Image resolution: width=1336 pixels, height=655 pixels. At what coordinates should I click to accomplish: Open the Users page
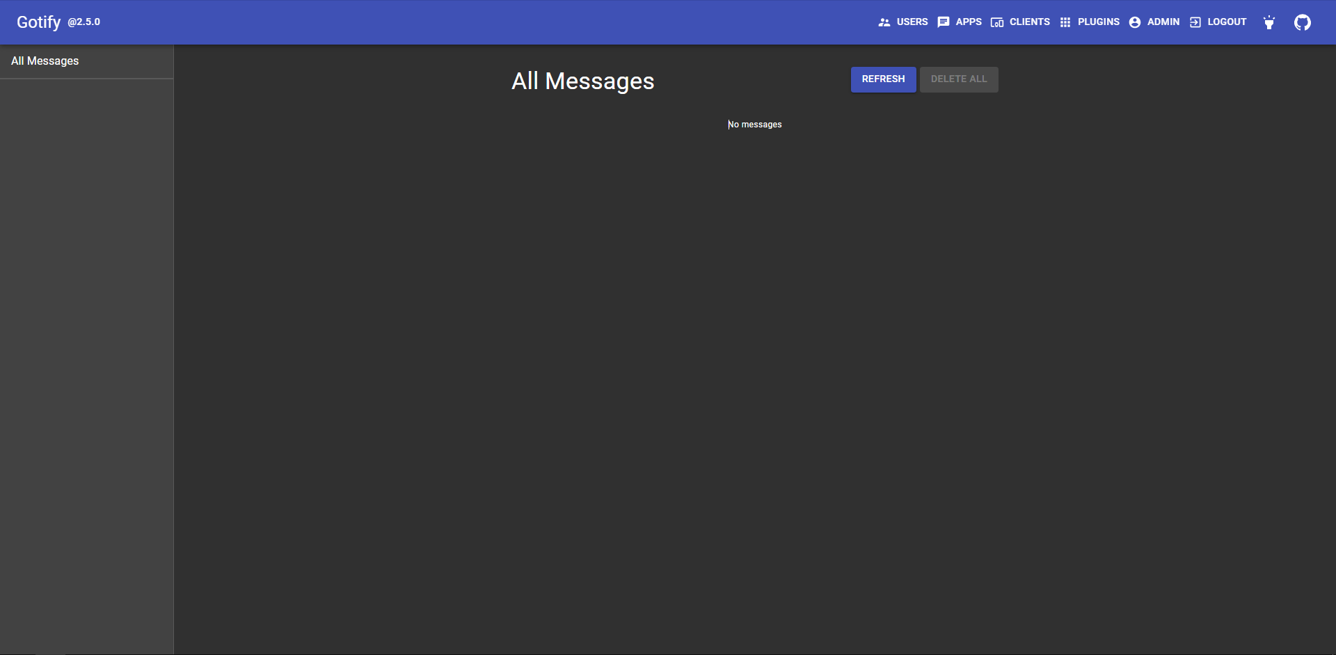pos(903,22)
